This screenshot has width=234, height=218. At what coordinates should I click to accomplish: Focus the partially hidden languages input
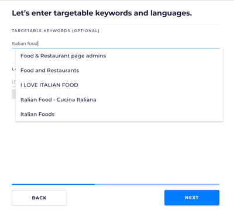tap(13, 82)
